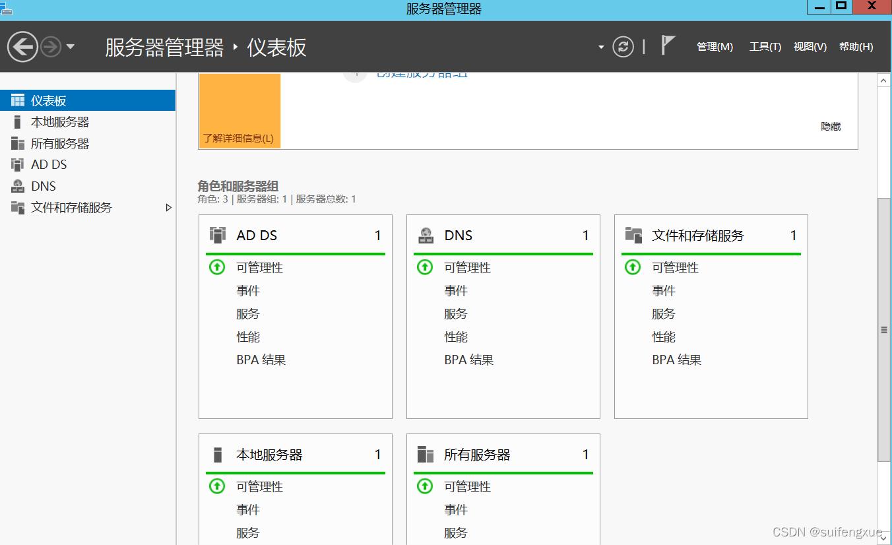Click the 本地服务器 icon in the sidebar
This screenshot has height=545, width=892.
tap(16, 121)
